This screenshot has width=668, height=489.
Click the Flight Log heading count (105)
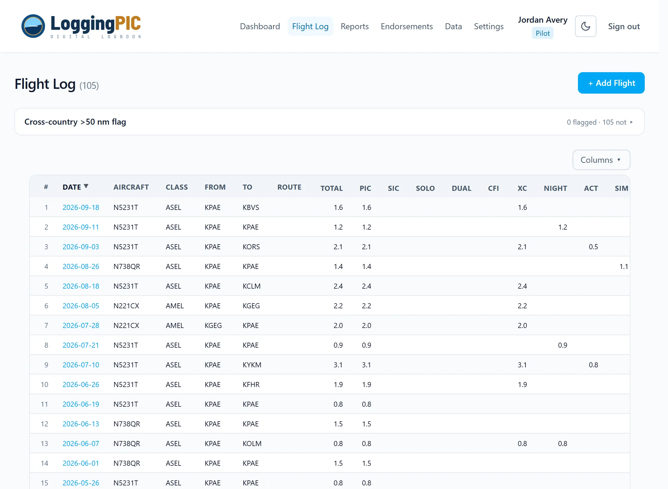click(89, 86)
